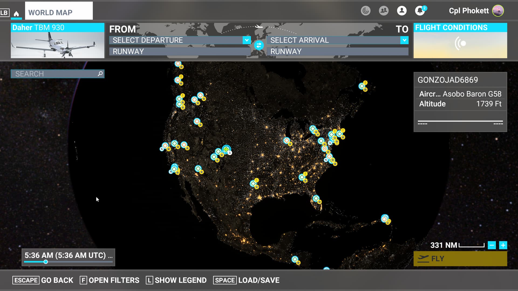The width and height of the screenshot is (518, 291).
Task: Open the notifications bell icon
Action: pos(420,11)
